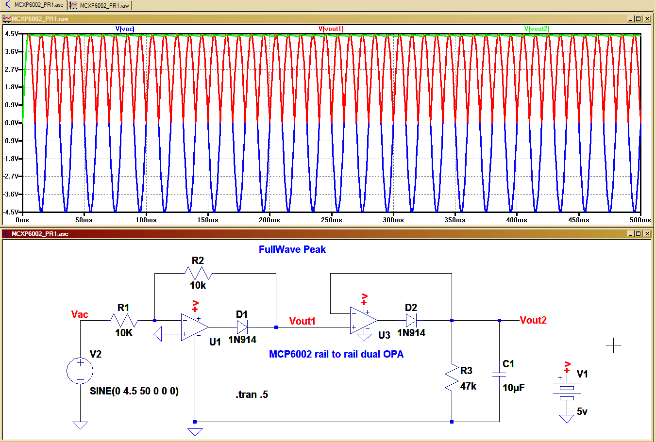This screenshot has height=442, width=656.
Task: Click the Vout2 net label
Action: click(533, 320)
